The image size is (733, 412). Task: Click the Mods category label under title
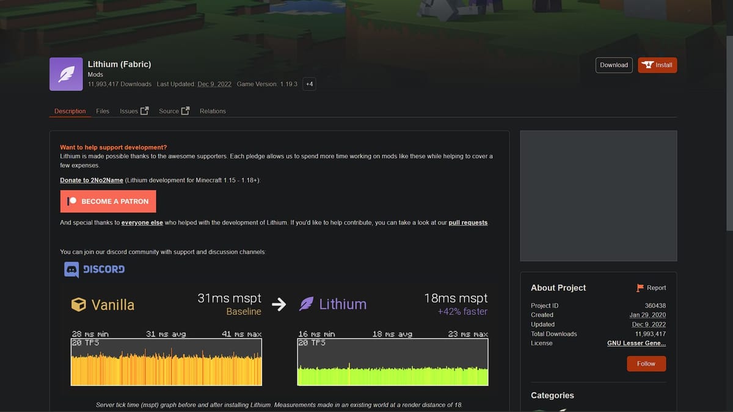click(x=95, y=74)
